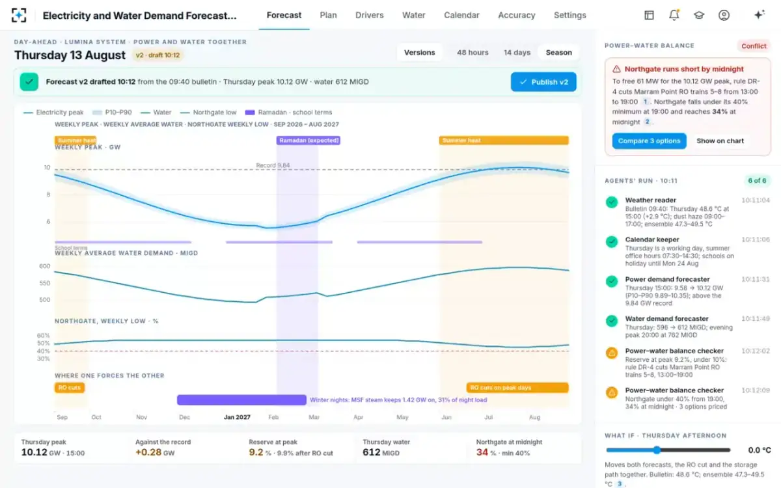Click the Weather reader timestamp 10:11:04
Image resolution: width=781 pixels, height=488 pixels.
click(x=756, y=200)
